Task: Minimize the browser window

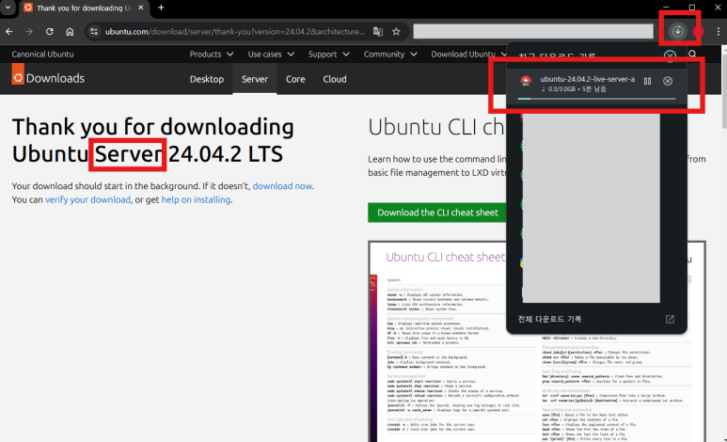Action: point(666,7)
